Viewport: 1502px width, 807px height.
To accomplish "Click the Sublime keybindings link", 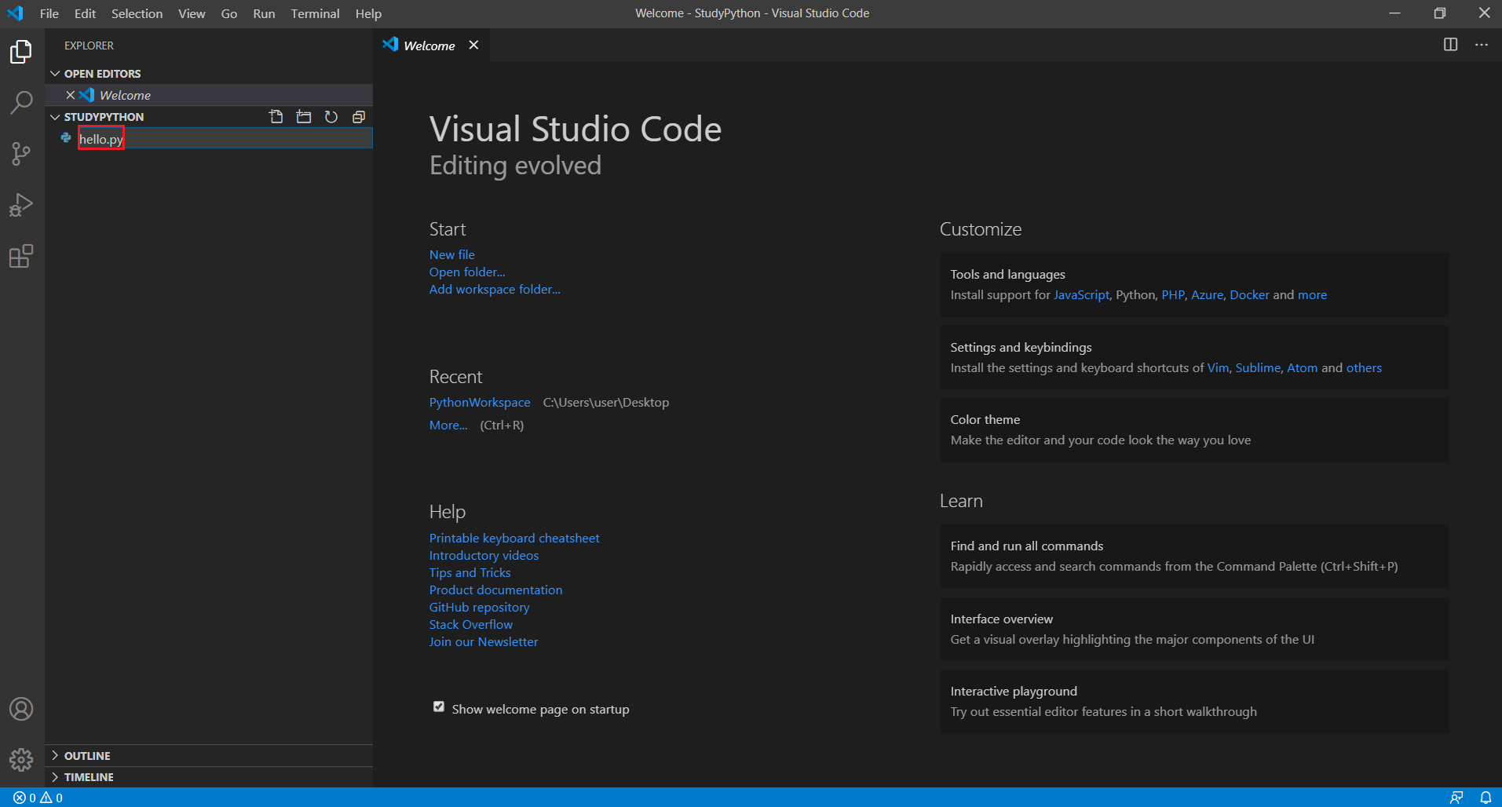I will point(1258,367).
